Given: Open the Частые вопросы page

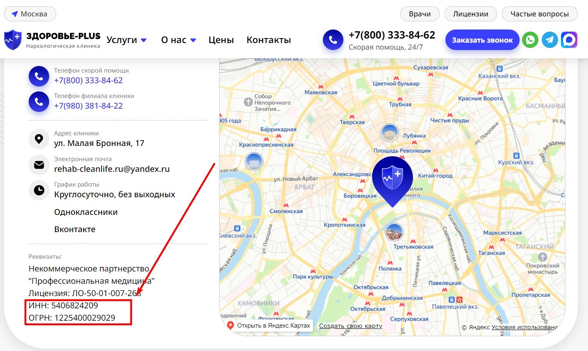Looking at the screenshot, I should (x=540, y=14).
